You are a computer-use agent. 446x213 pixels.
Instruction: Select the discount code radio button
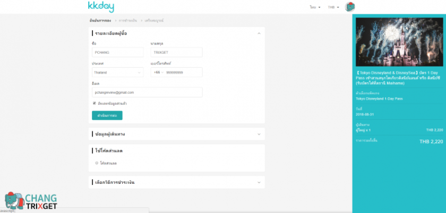[97, 163]
